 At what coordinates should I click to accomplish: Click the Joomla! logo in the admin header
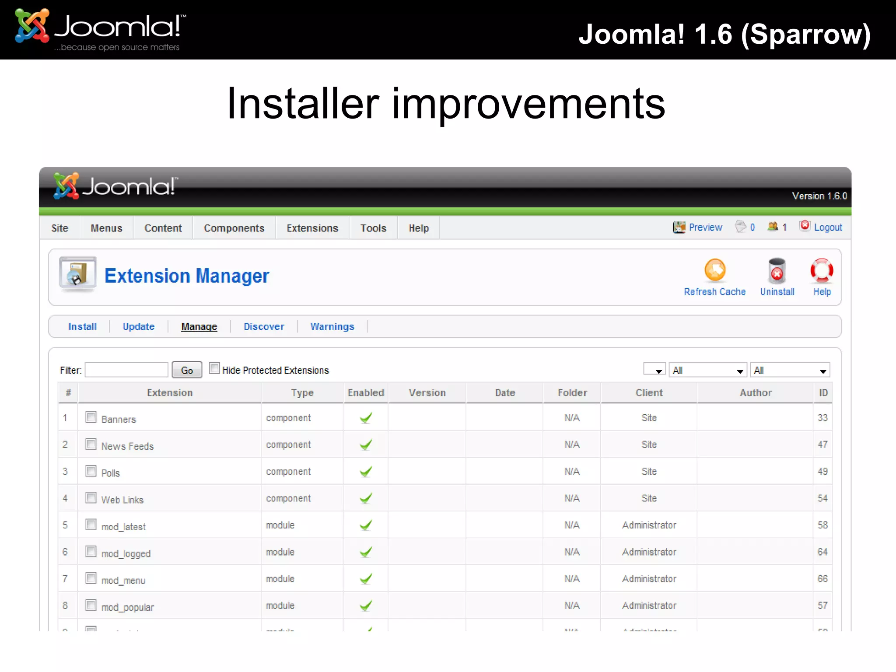[x=115, y=186]
